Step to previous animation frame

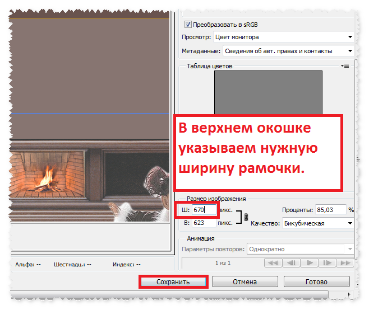(291, 263)
